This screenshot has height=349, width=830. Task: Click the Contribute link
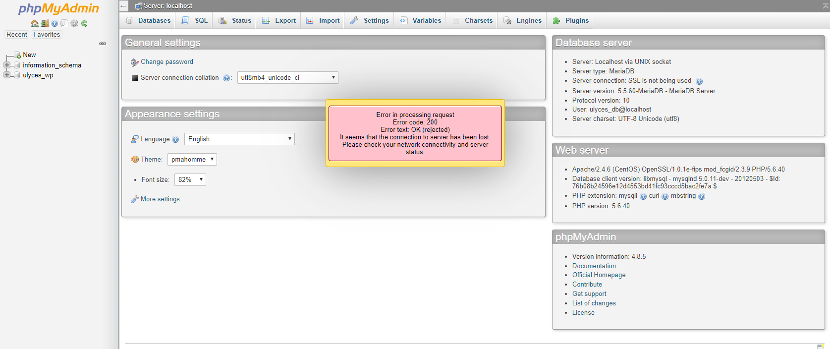(587, 285)
